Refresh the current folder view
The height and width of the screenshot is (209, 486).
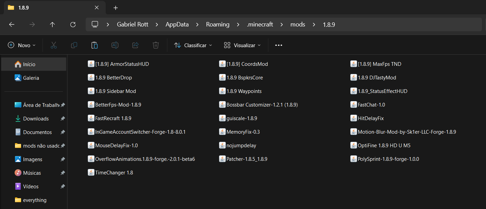coord(73,24)
